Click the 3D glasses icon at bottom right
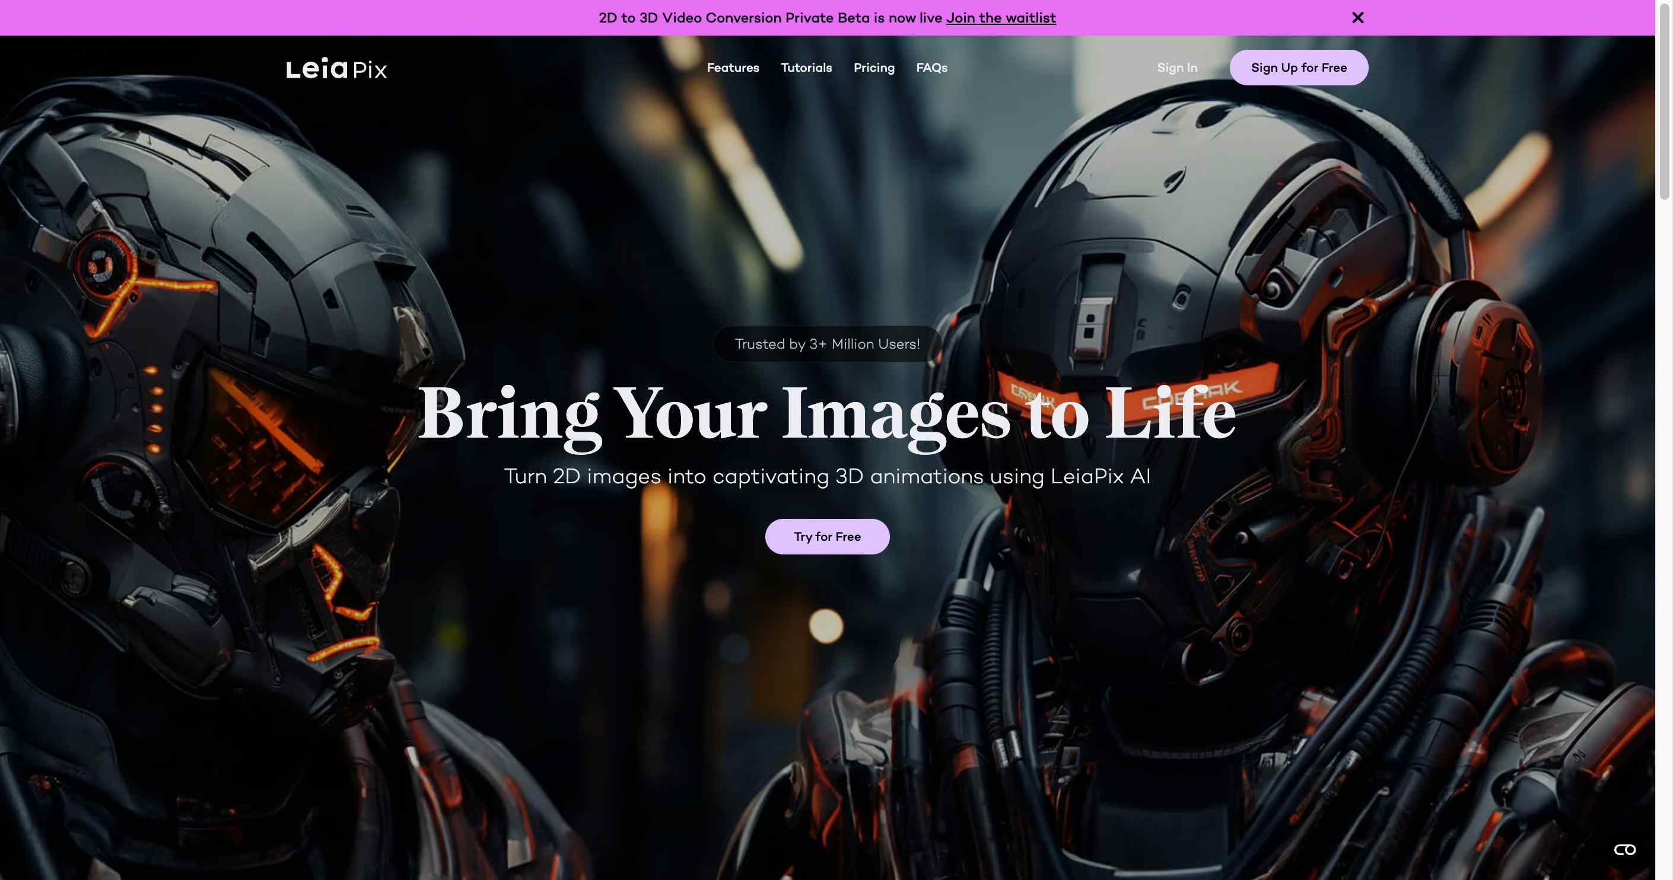The image size is (1673, 880). click(x=1625, y=850)
